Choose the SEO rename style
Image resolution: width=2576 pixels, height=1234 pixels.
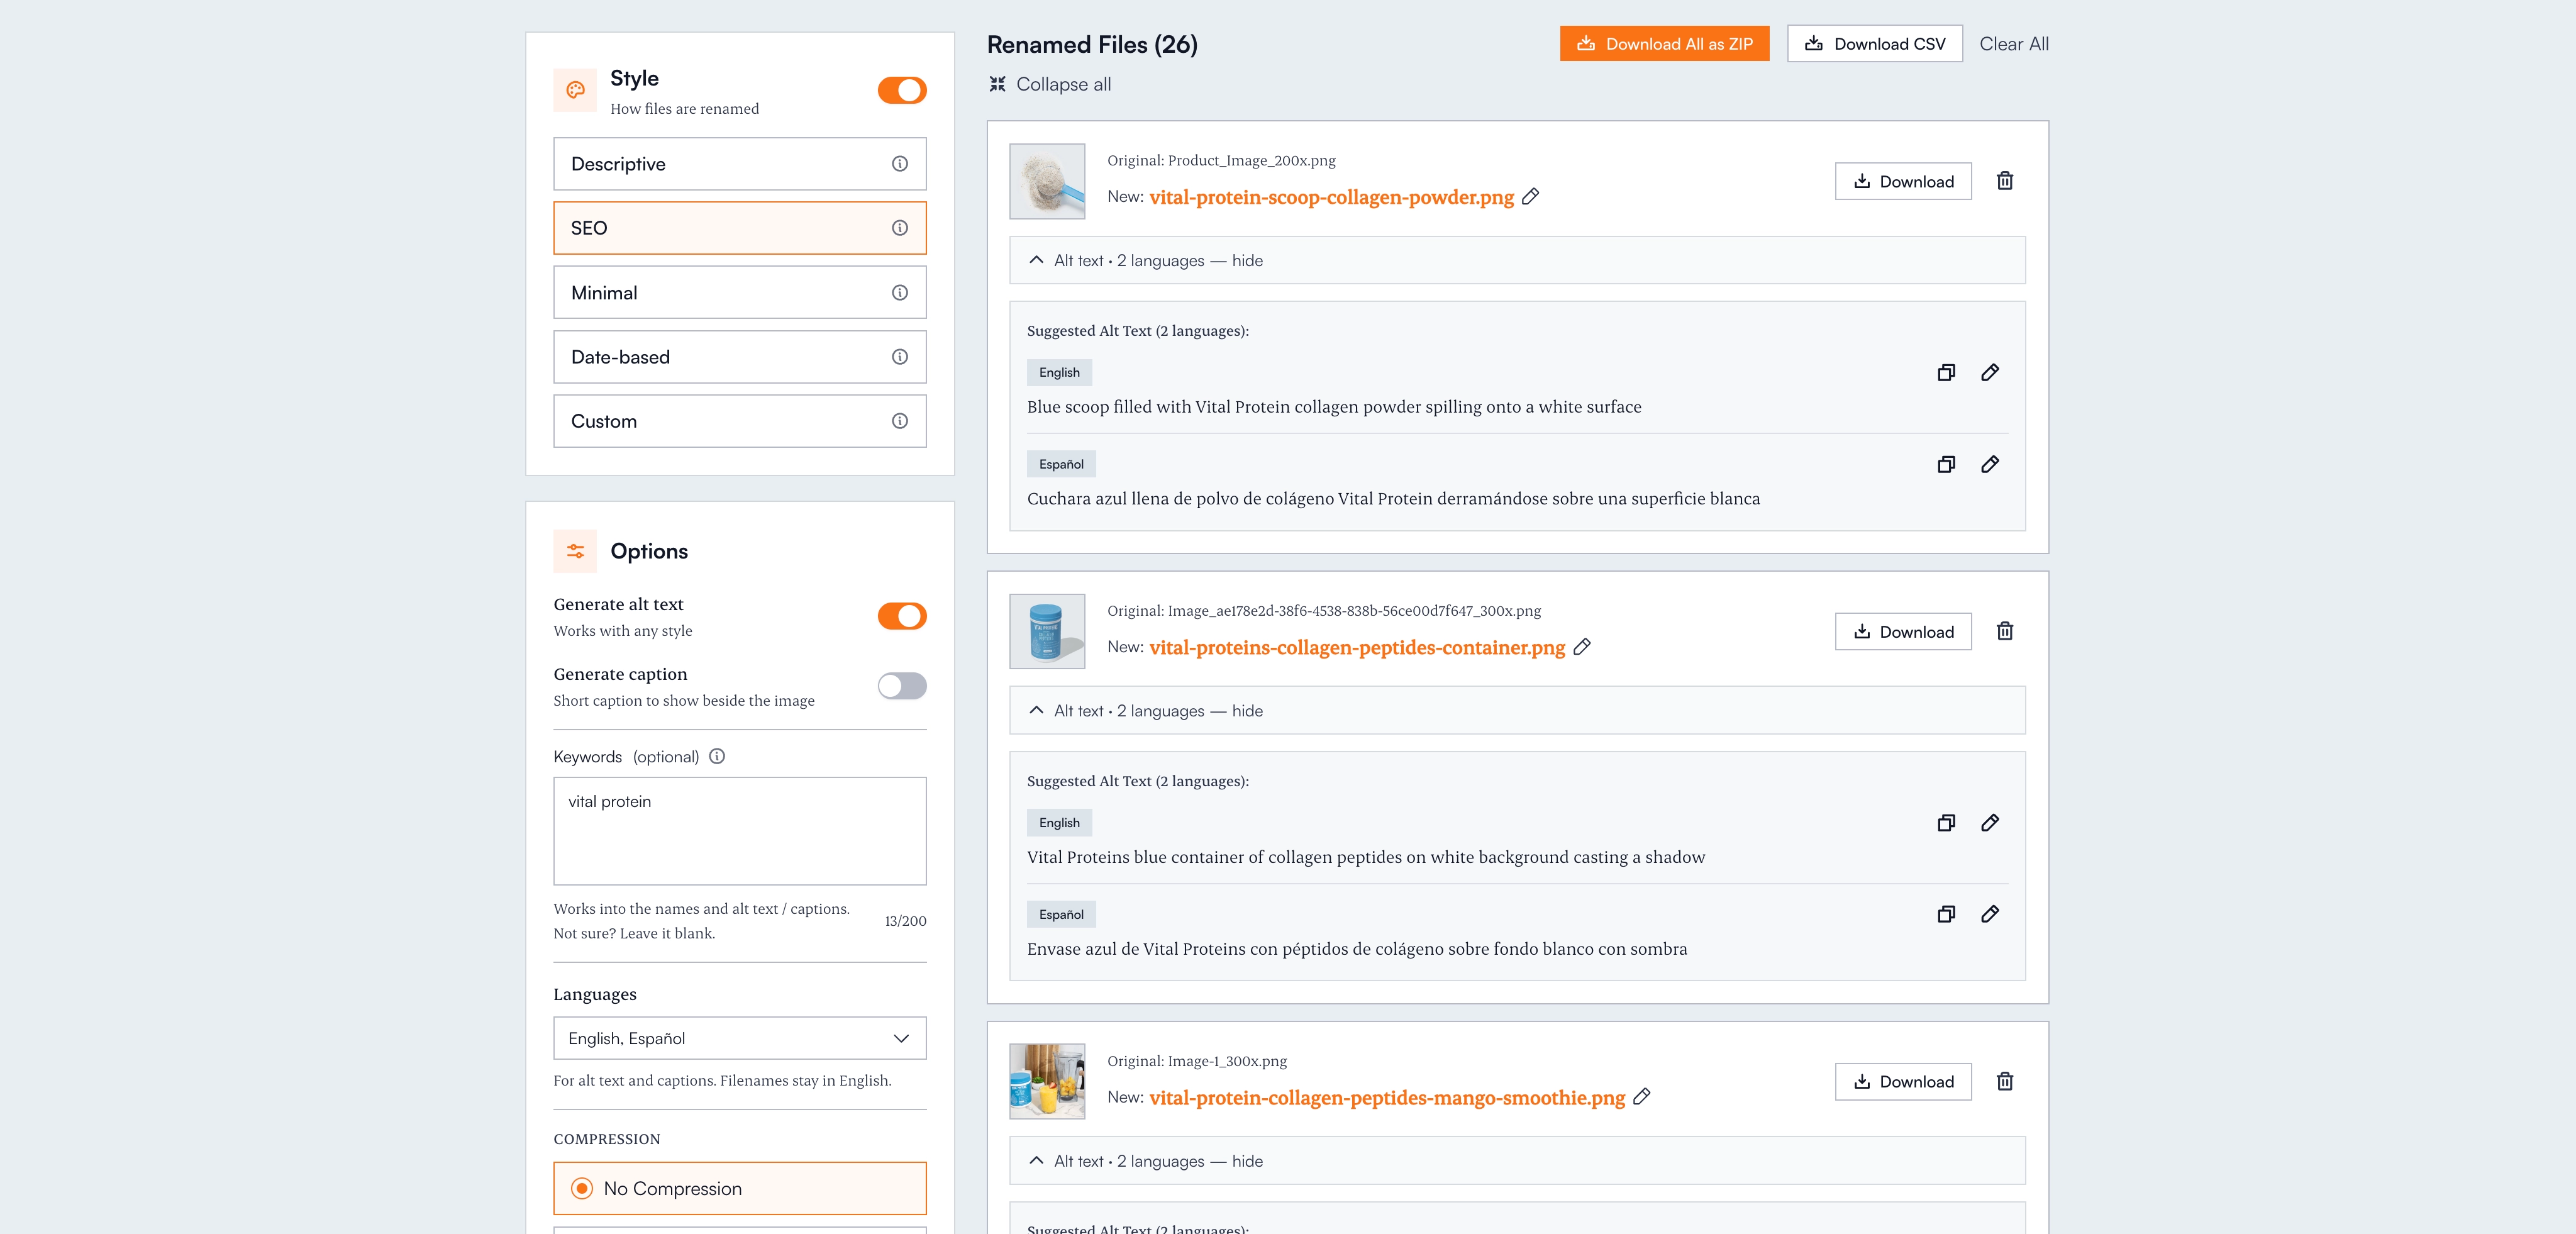click(x=740, y=228)
